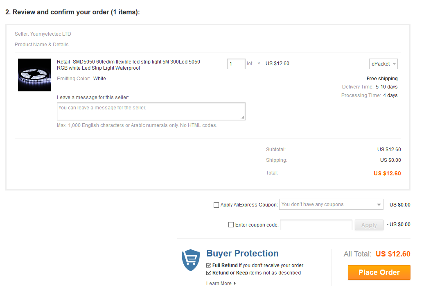This screenshot has width=424, height=288.
Task: Click the ePacket dropdown arrow
Action: pos(394,64)
